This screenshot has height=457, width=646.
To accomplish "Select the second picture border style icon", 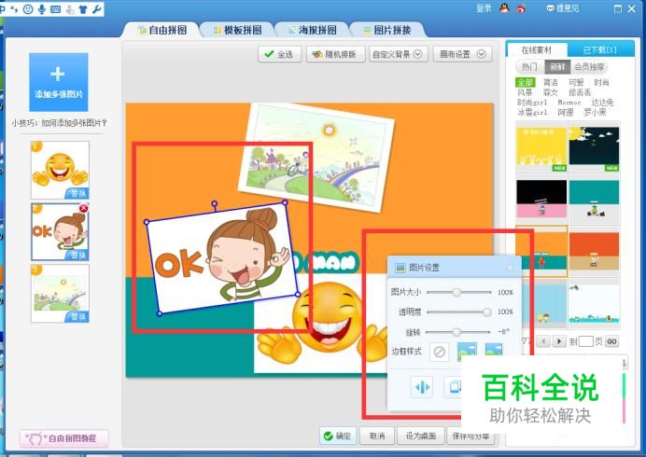I will (x=494, y=351).
